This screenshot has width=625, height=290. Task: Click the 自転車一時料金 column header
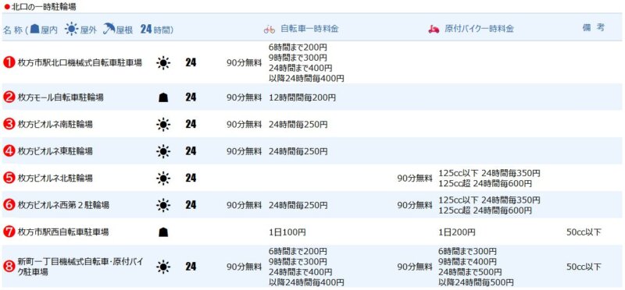(309, 29)
